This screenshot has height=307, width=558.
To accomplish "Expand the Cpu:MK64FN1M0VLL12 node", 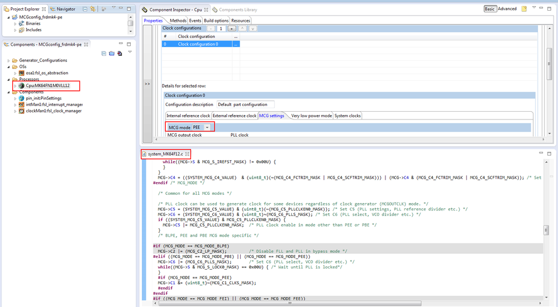I will coord(15,86).
